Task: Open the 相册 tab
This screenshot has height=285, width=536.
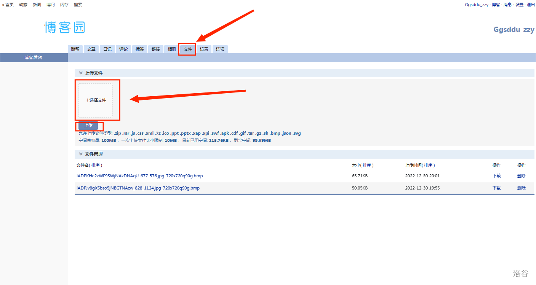Action: [172, 49]
